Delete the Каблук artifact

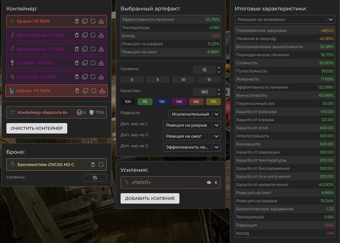pos(77,91)
